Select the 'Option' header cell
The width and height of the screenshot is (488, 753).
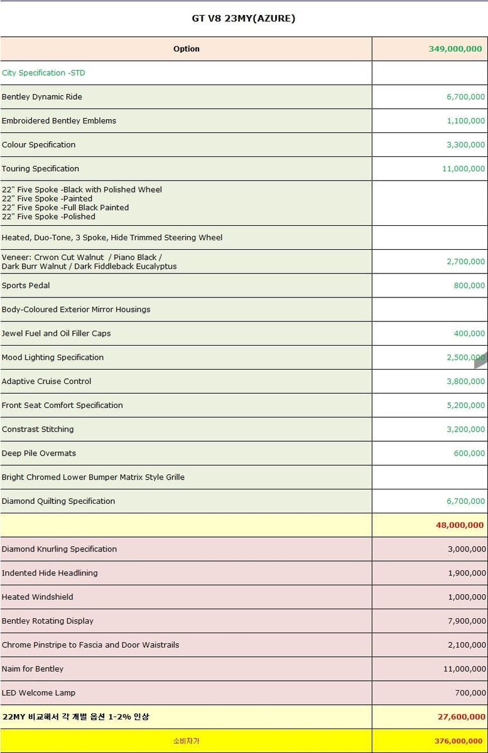[186, 49]
